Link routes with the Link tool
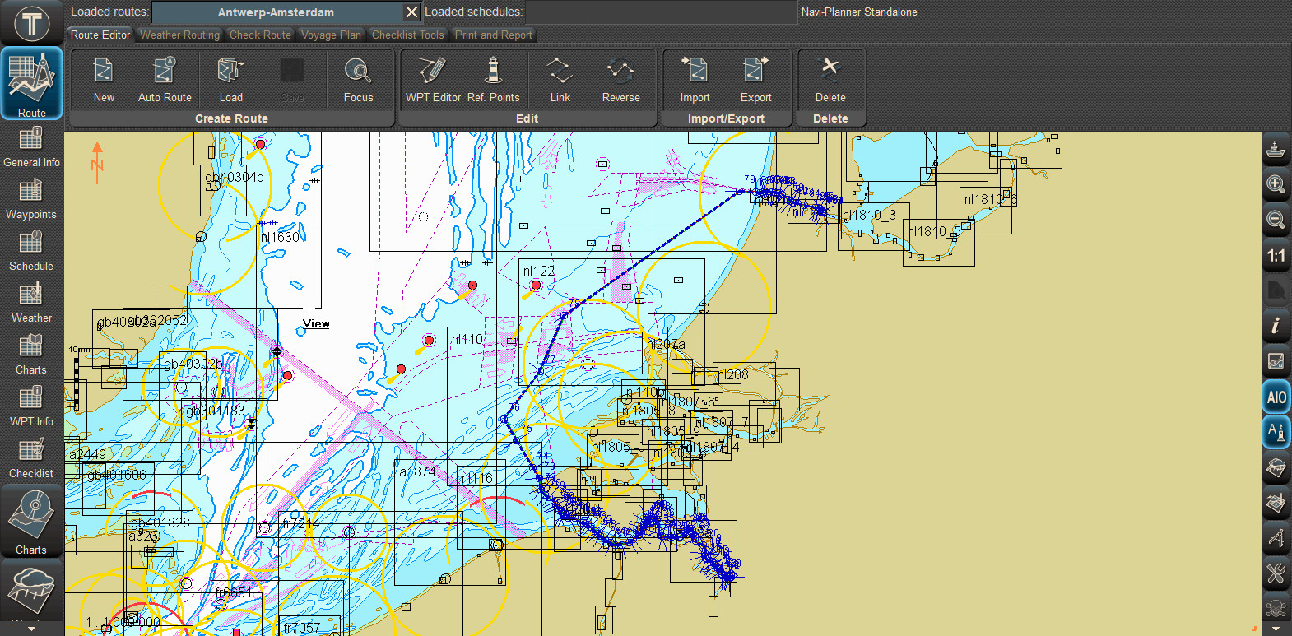The image size is (1292, 636). pos(560,72)
